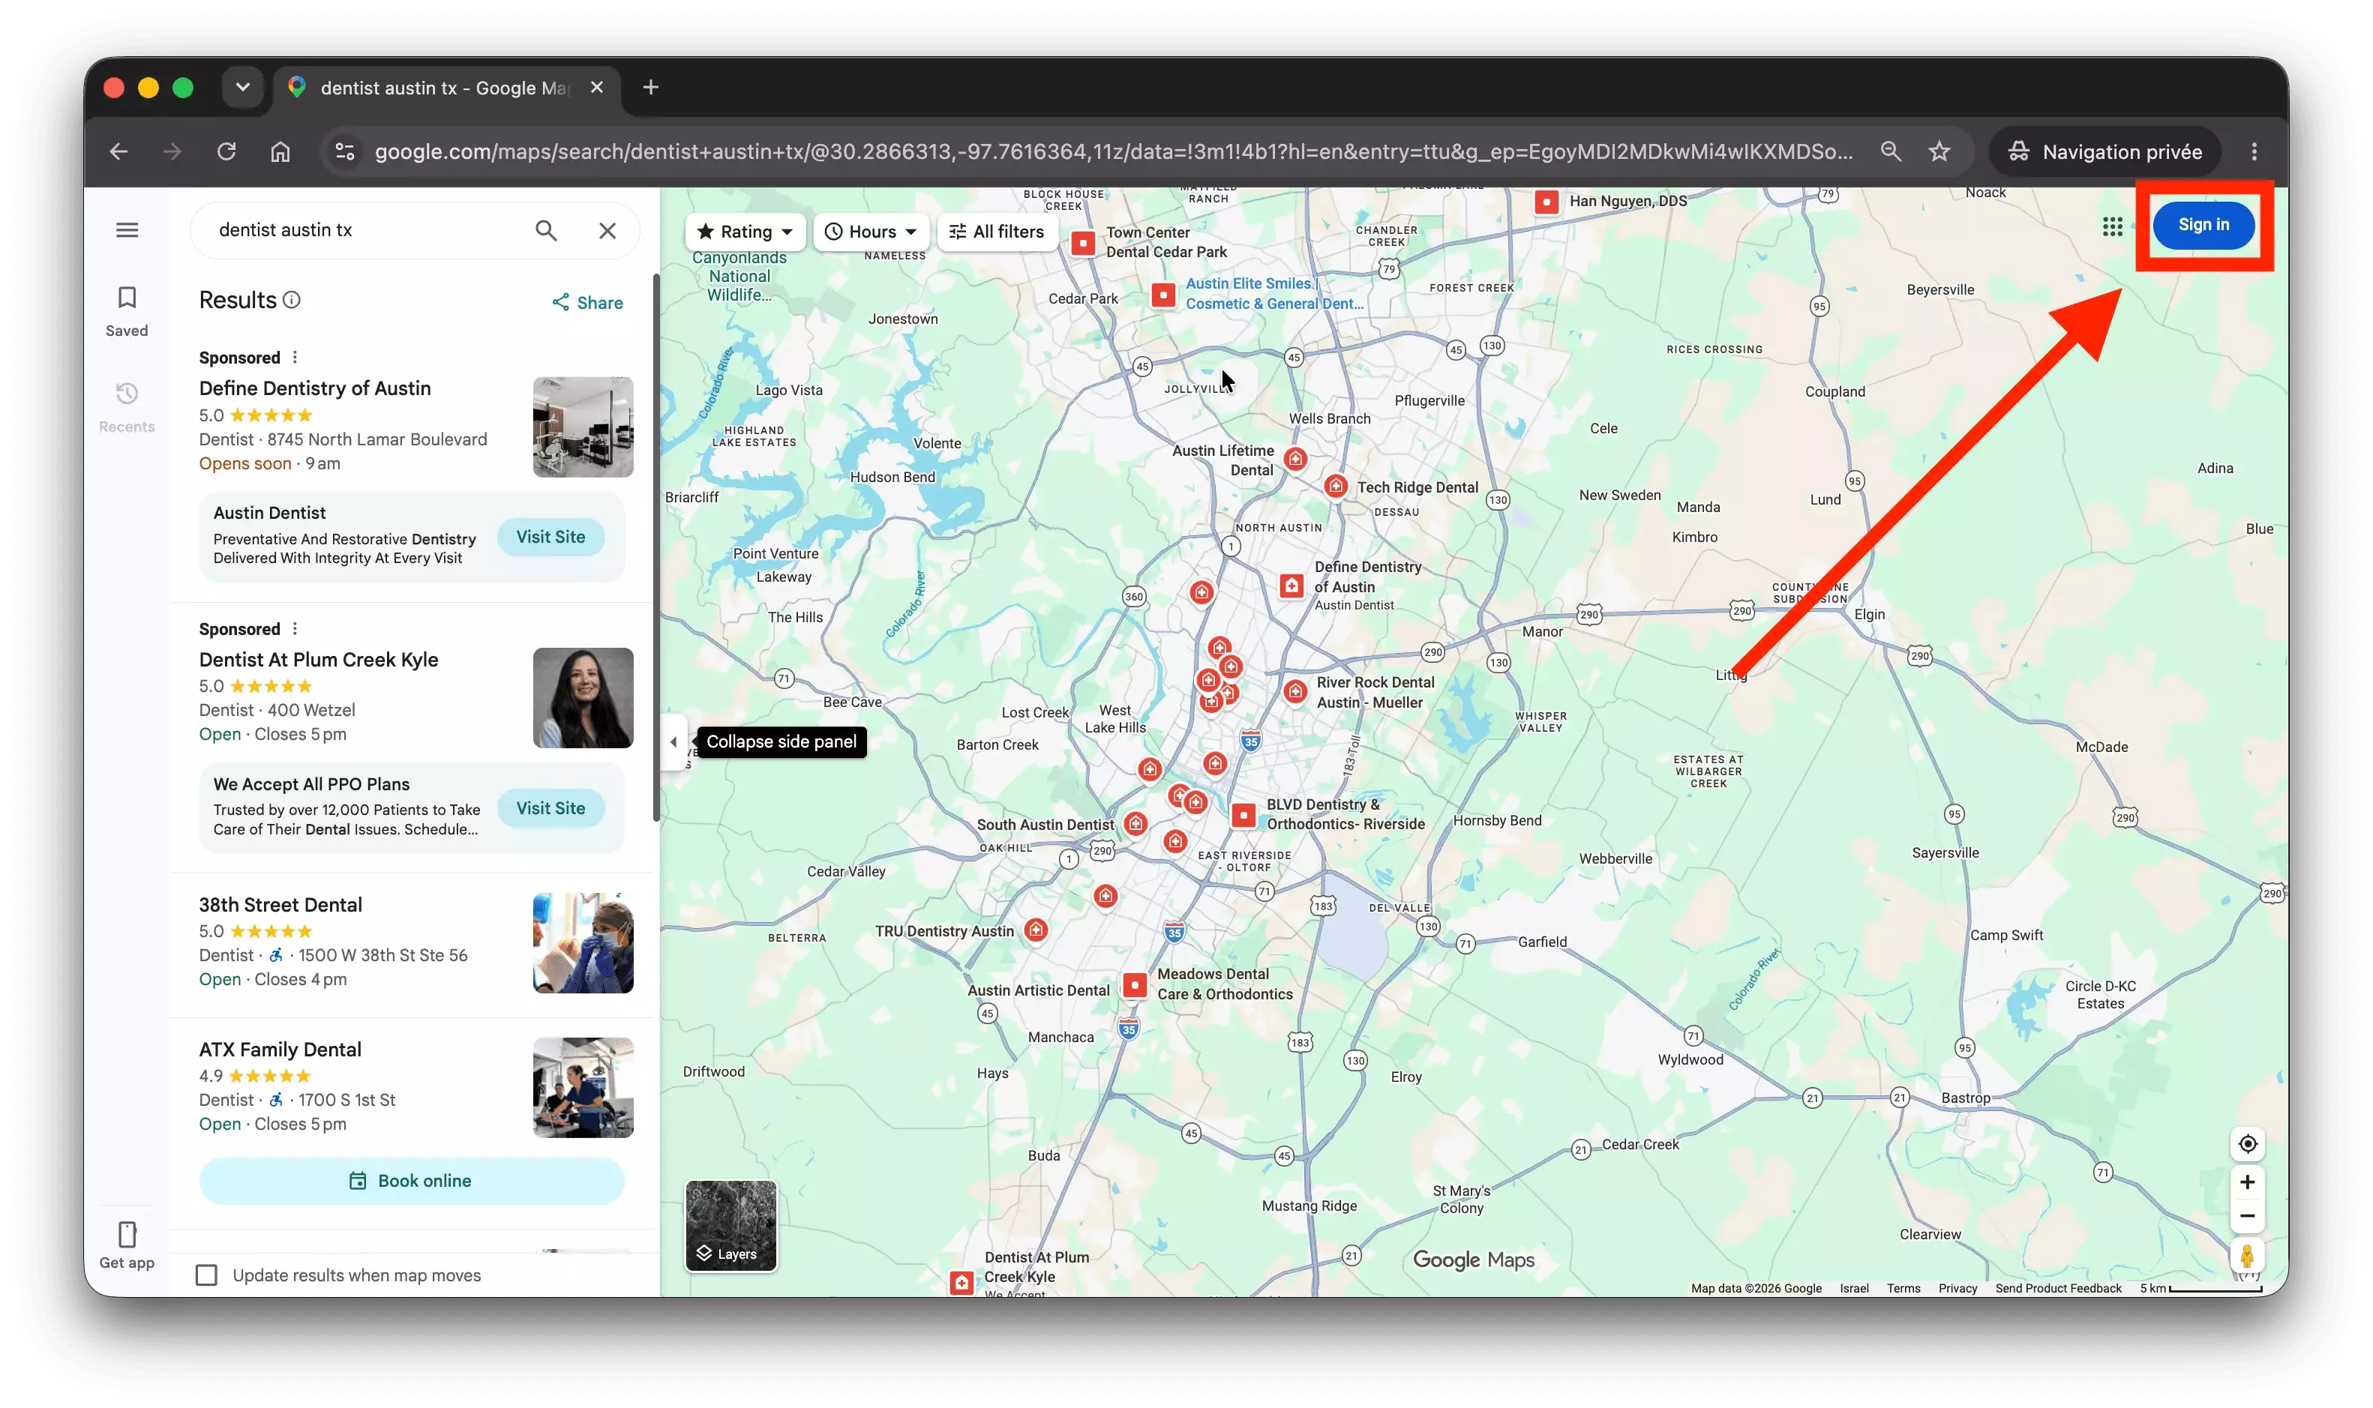Enable Update results when map moves
Screen dimensions: 2373x1408
(x=207, y=1275)
